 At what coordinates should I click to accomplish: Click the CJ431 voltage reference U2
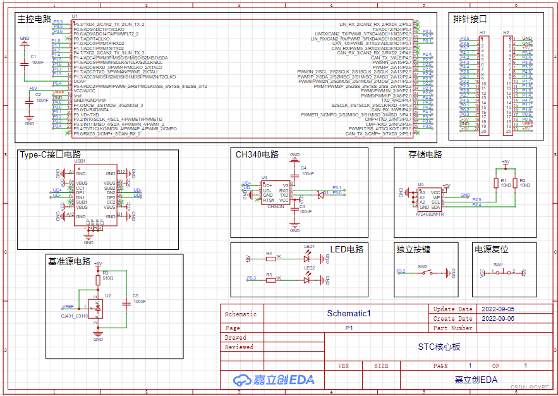tap(95, 309)
